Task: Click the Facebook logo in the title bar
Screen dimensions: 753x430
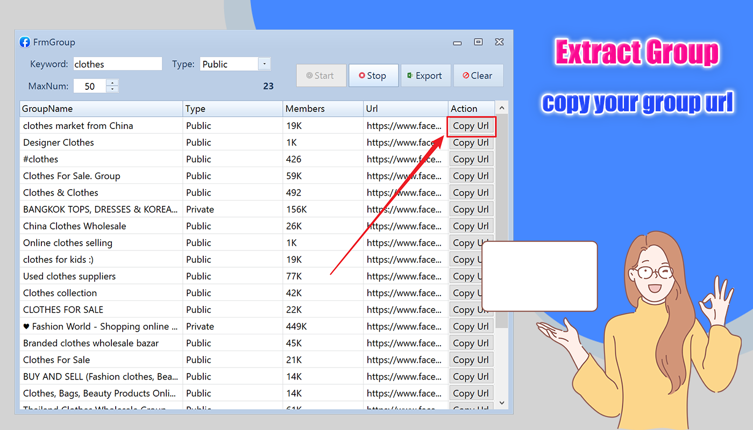Action: (25, 42)
